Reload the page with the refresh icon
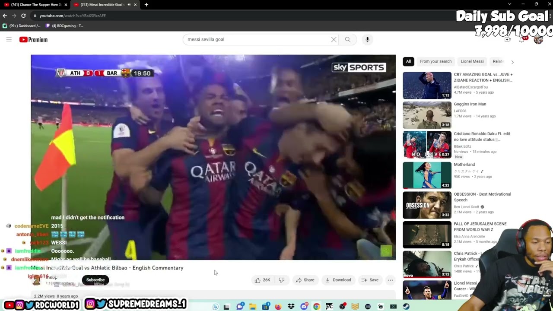This screenshot has width=553, height=311. pos(23,16)
